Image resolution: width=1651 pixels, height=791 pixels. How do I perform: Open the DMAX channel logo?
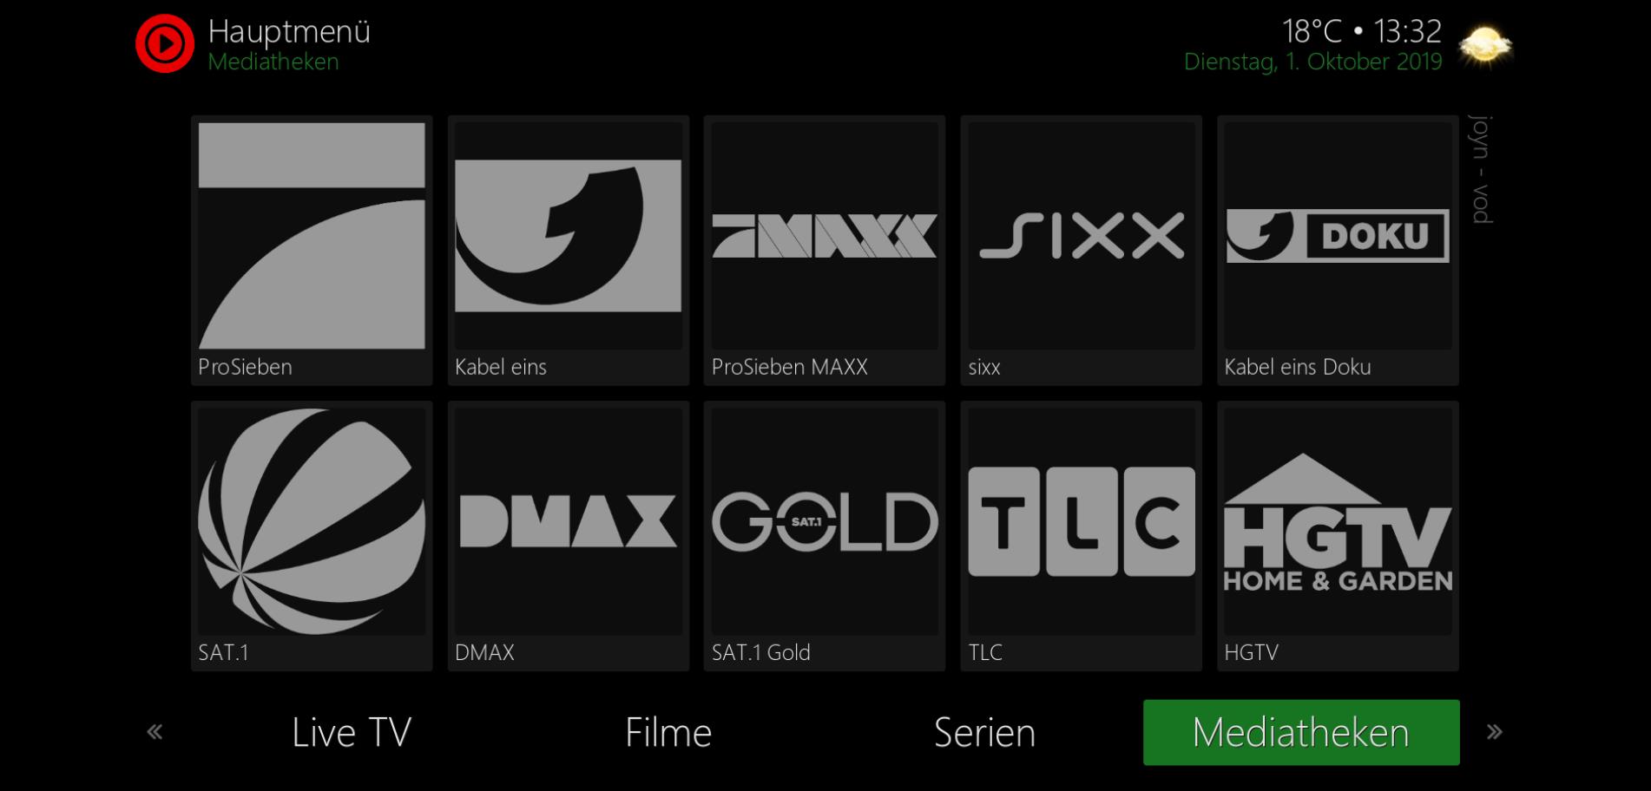(x=568, y=521)
